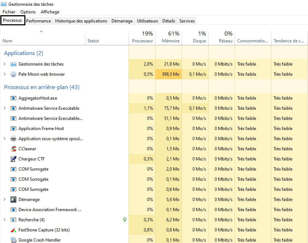Select the AggregatorHost.exe process row
308x243 pixels.
point(38,98)
